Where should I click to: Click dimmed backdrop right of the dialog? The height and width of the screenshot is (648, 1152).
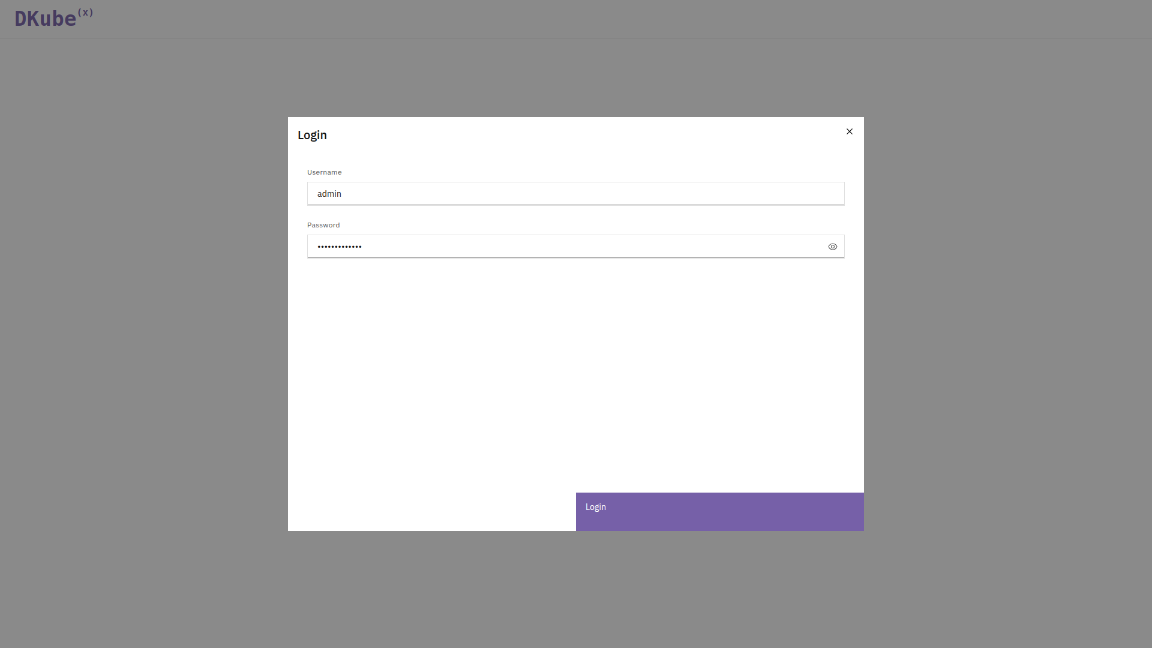(x=1008, y=324)
